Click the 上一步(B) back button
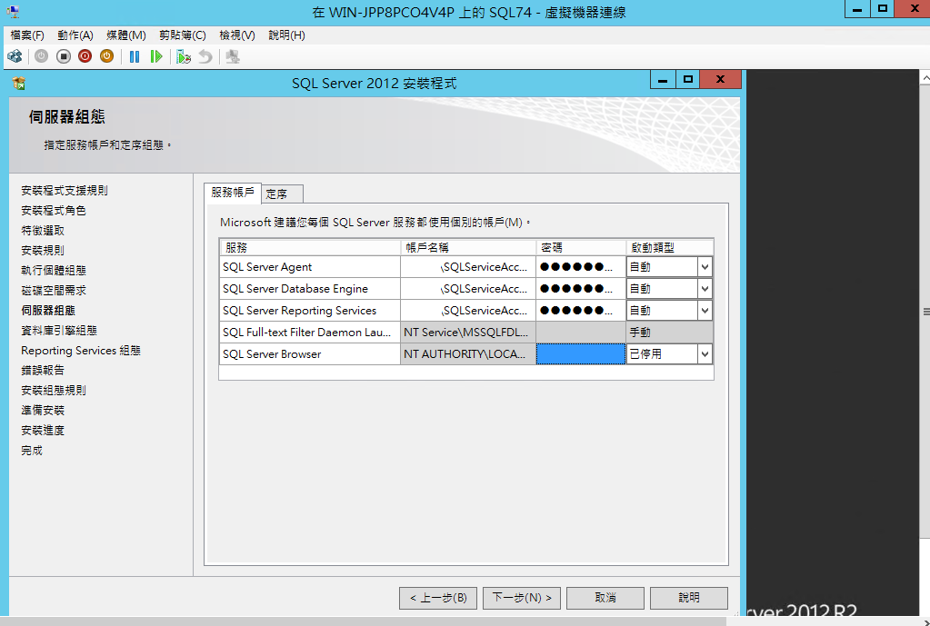 click(x=438, y=598)
